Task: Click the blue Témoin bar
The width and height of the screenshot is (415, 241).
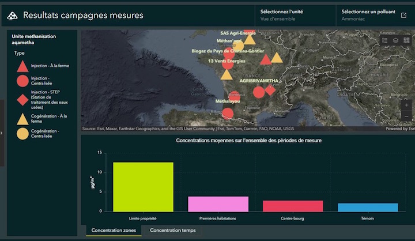Action: point(368,208)
